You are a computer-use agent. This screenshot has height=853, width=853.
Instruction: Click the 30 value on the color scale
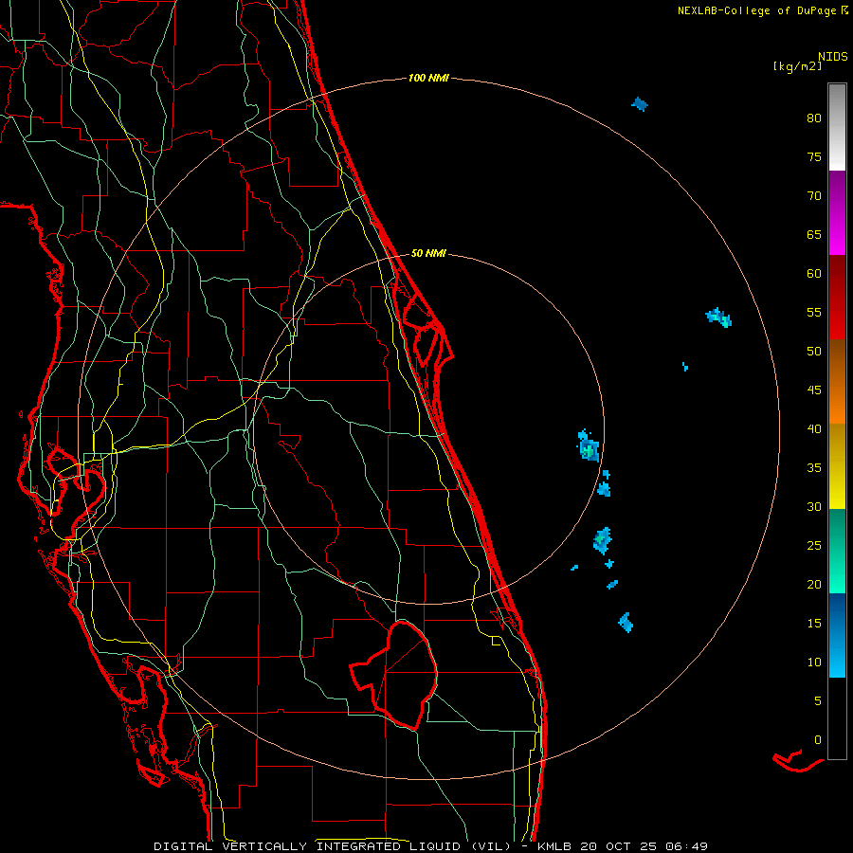click(814, 507)
